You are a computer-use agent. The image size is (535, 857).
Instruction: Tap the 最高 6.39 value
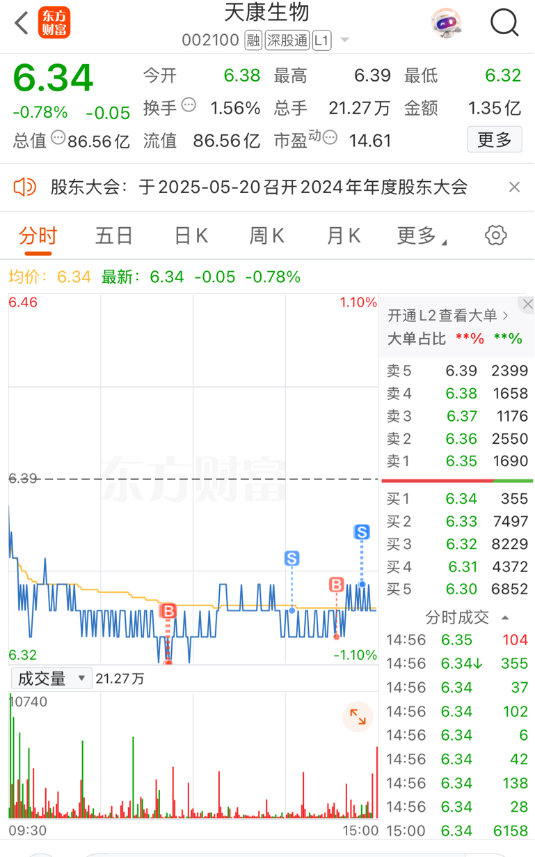pos(372,75)
